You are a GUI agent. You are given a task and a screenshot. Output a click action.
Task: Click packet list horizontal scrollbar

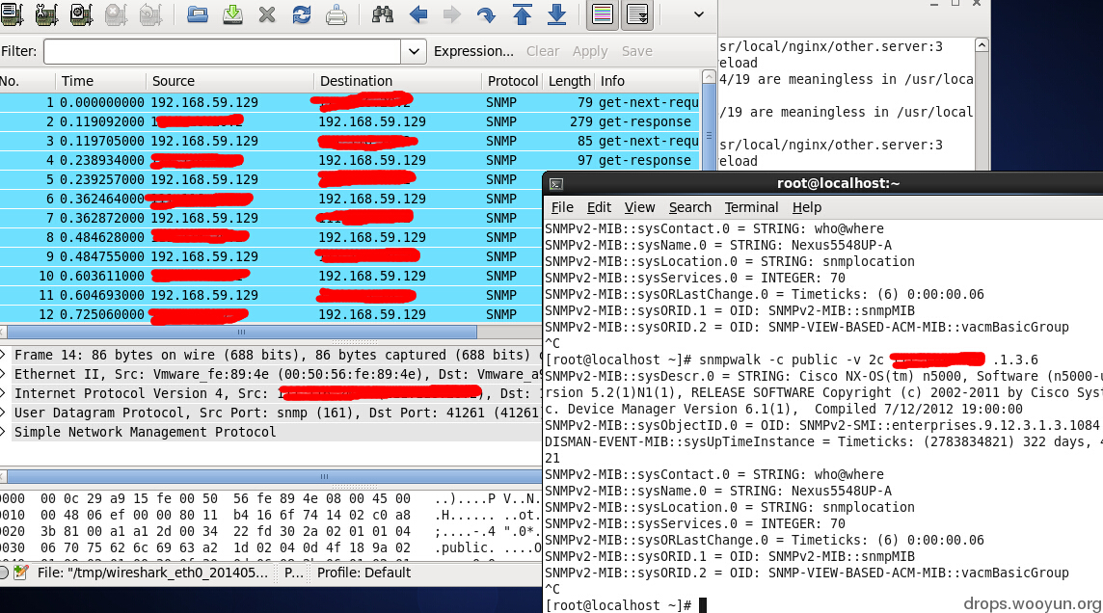(241, 332)
